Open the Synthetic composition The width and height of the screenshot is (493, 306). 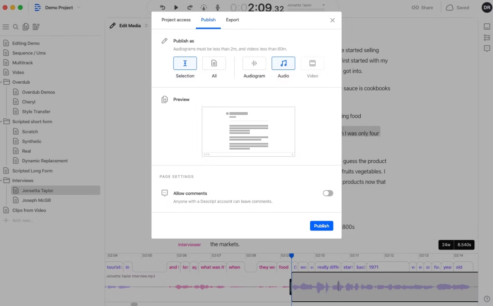click(32, 141)
